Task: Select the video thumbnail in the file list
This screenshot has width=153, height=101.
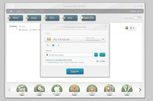Action: 13,28
